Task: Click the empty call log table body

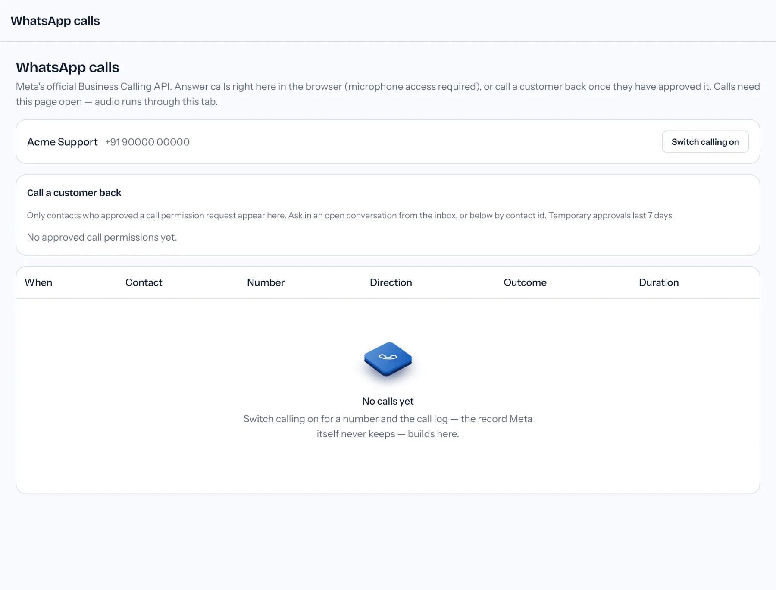Action: 388,396
